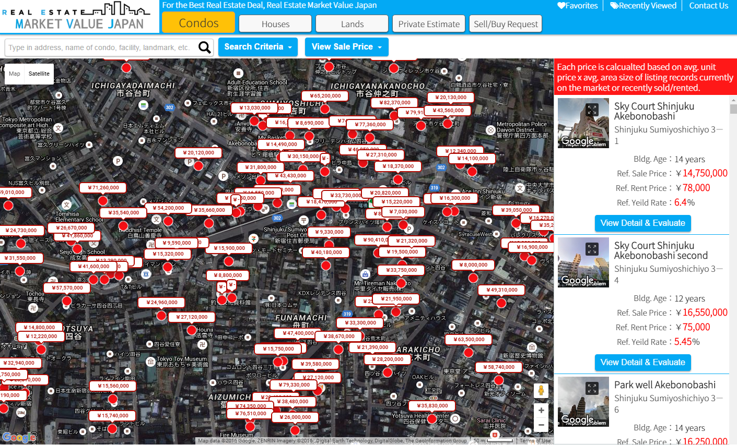Click the Park well Akebonobashi thumbnail
737x445 pixels.
coord(583,402)
